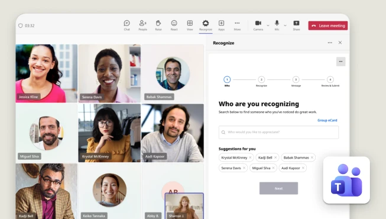Remove Babak Shammas suggestion
Viewport: 386px width, 219px height.
pyautogui.click(x=312, y=157)
